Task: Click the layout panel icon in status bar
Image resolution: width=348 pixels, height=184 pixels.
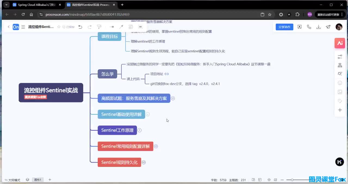Action: tap(260, 180)
